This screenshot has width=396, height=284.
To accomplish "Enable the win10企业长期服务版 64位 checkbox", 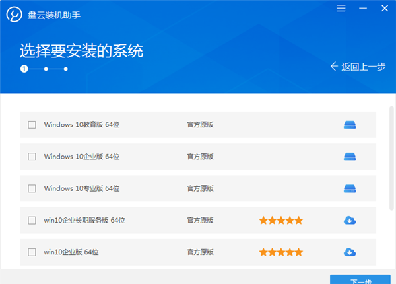I will 32,220.
